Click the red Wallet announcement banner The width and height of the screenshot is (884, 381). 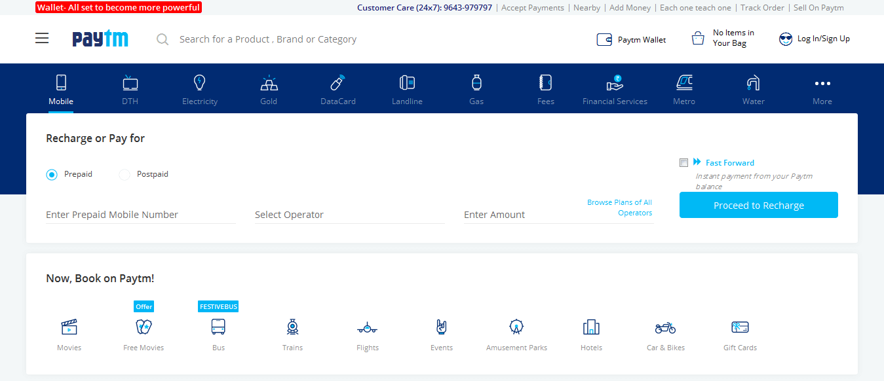[119, 8]
